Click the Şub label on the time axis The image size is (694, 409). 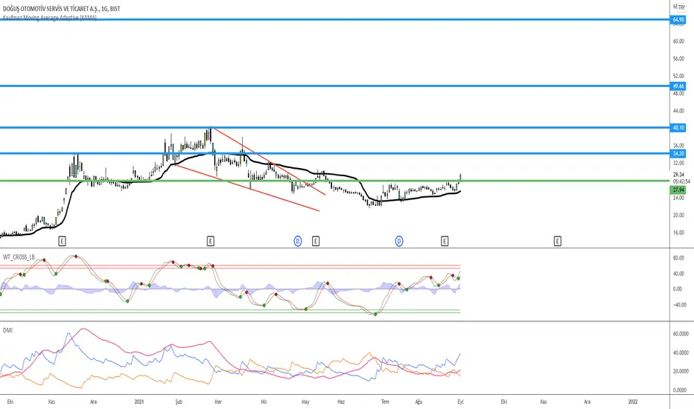pyautogui.click(x=179, y=402)
